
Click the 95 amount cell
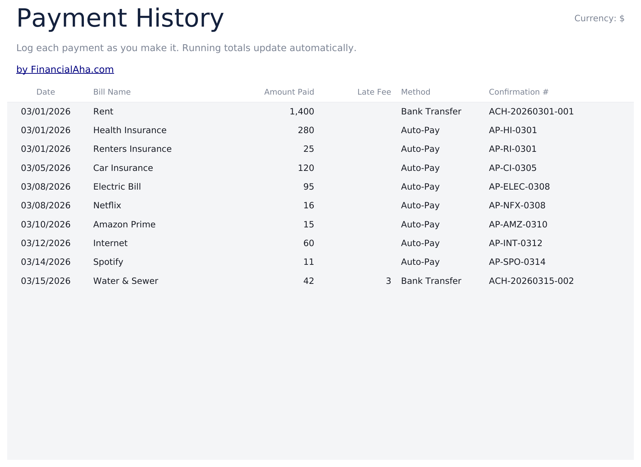pyautogui.click(x=309, y=187)
